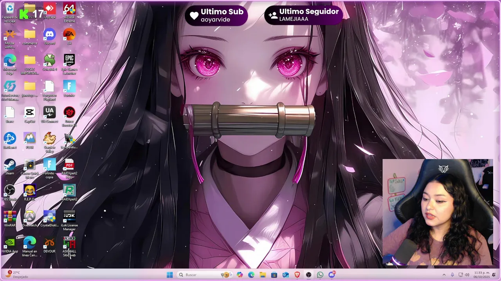The width and height of the screenshot is (501, 281).
Task: Launch UA Connect shortcut
Action: (49, 115)
